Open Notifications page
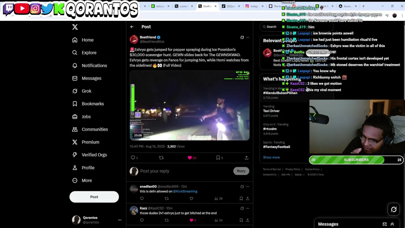This screenshot has height=228, width=405. 90,66
